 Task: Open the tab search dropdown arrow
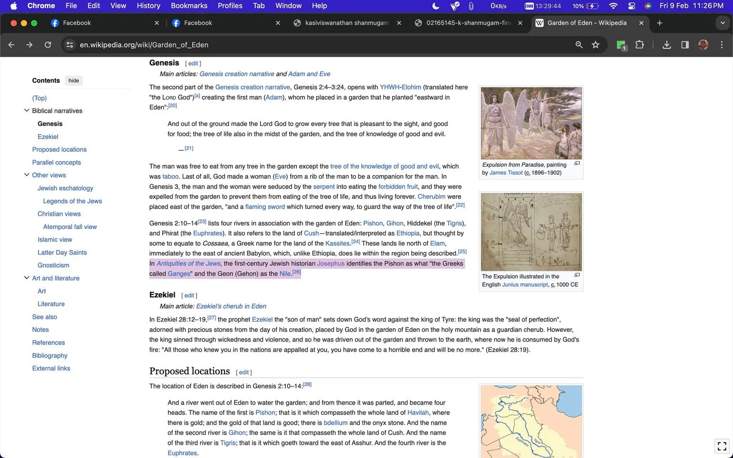[723, 23]
